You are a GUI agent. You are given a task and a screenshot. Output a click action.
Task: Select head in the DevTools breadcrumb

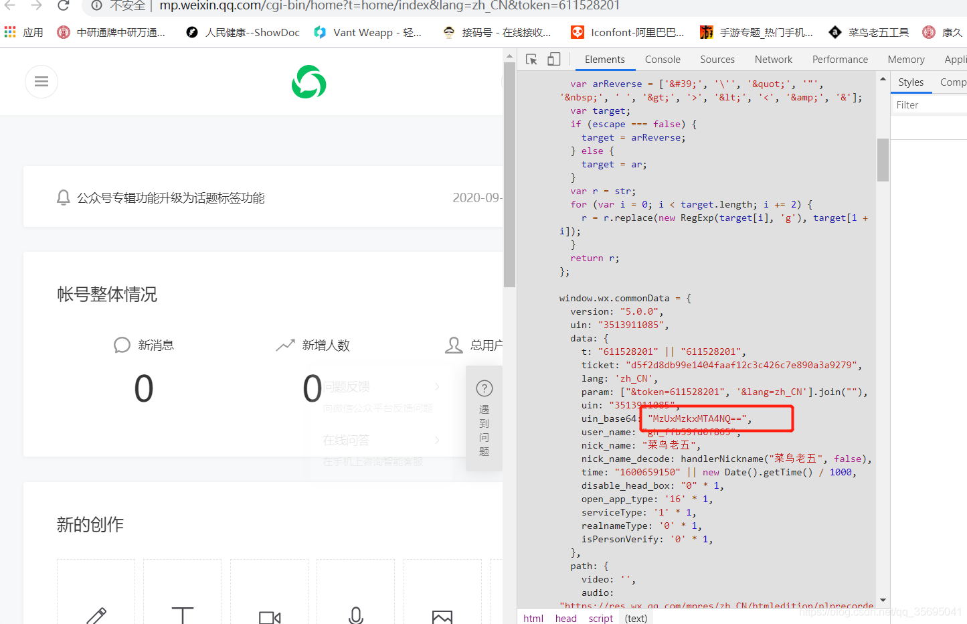coord(566,618)
